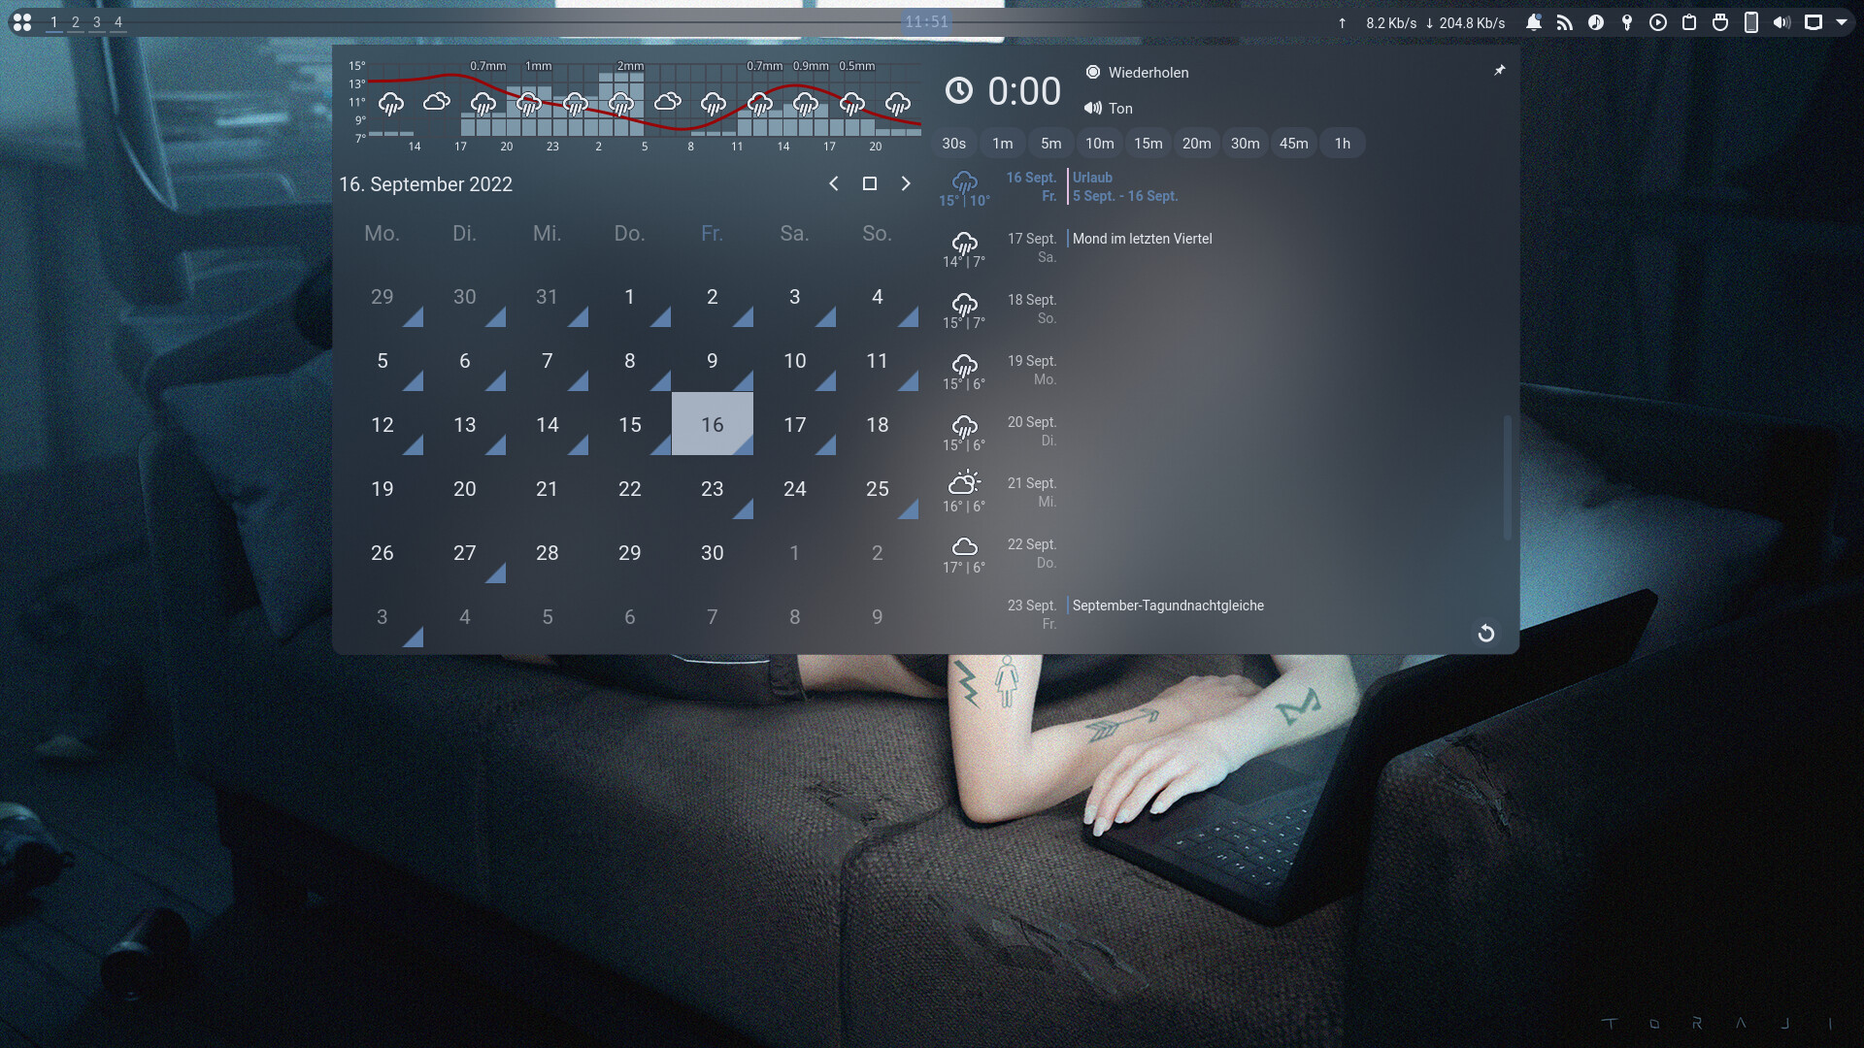Navigate to next month with arrow
Image resolution: width=1864 pixels, height=1048 pixels.
905,184
